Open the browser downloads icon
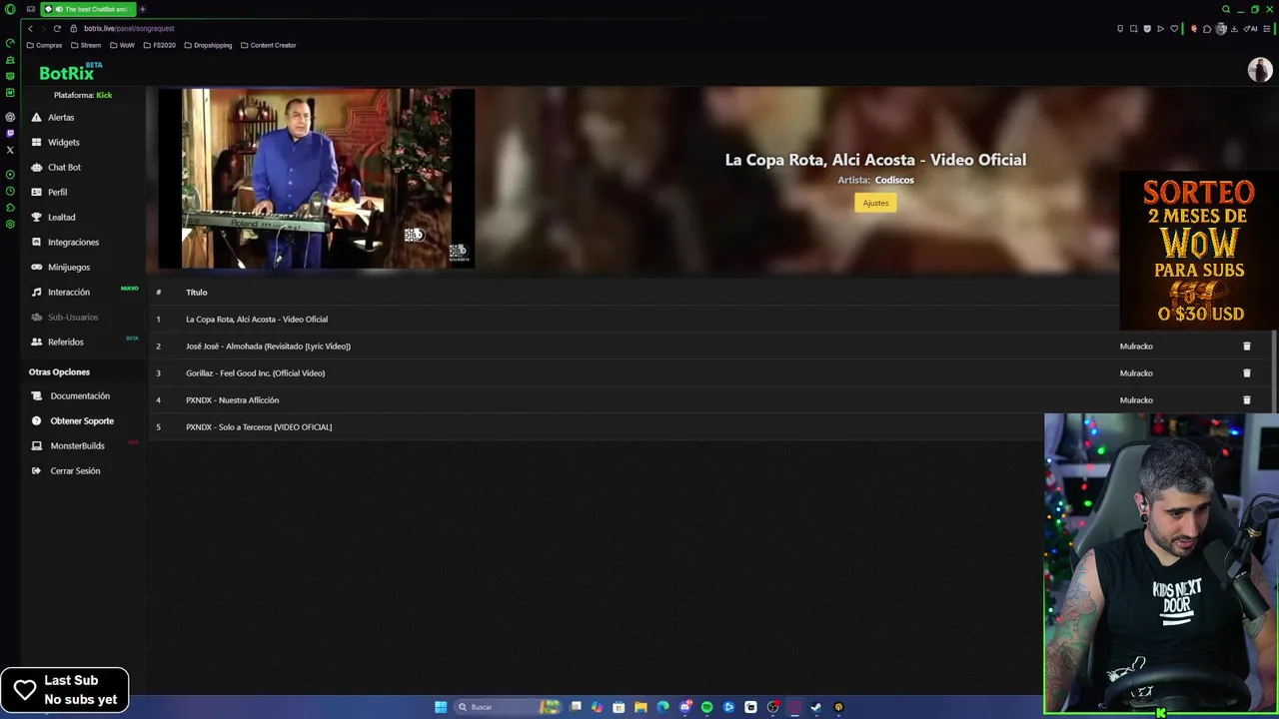 (1234, 28)
